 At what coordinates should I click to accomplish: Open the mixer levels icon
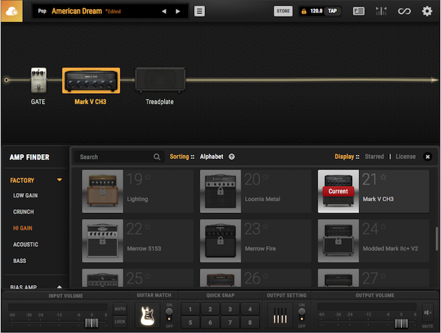point(381,11)
